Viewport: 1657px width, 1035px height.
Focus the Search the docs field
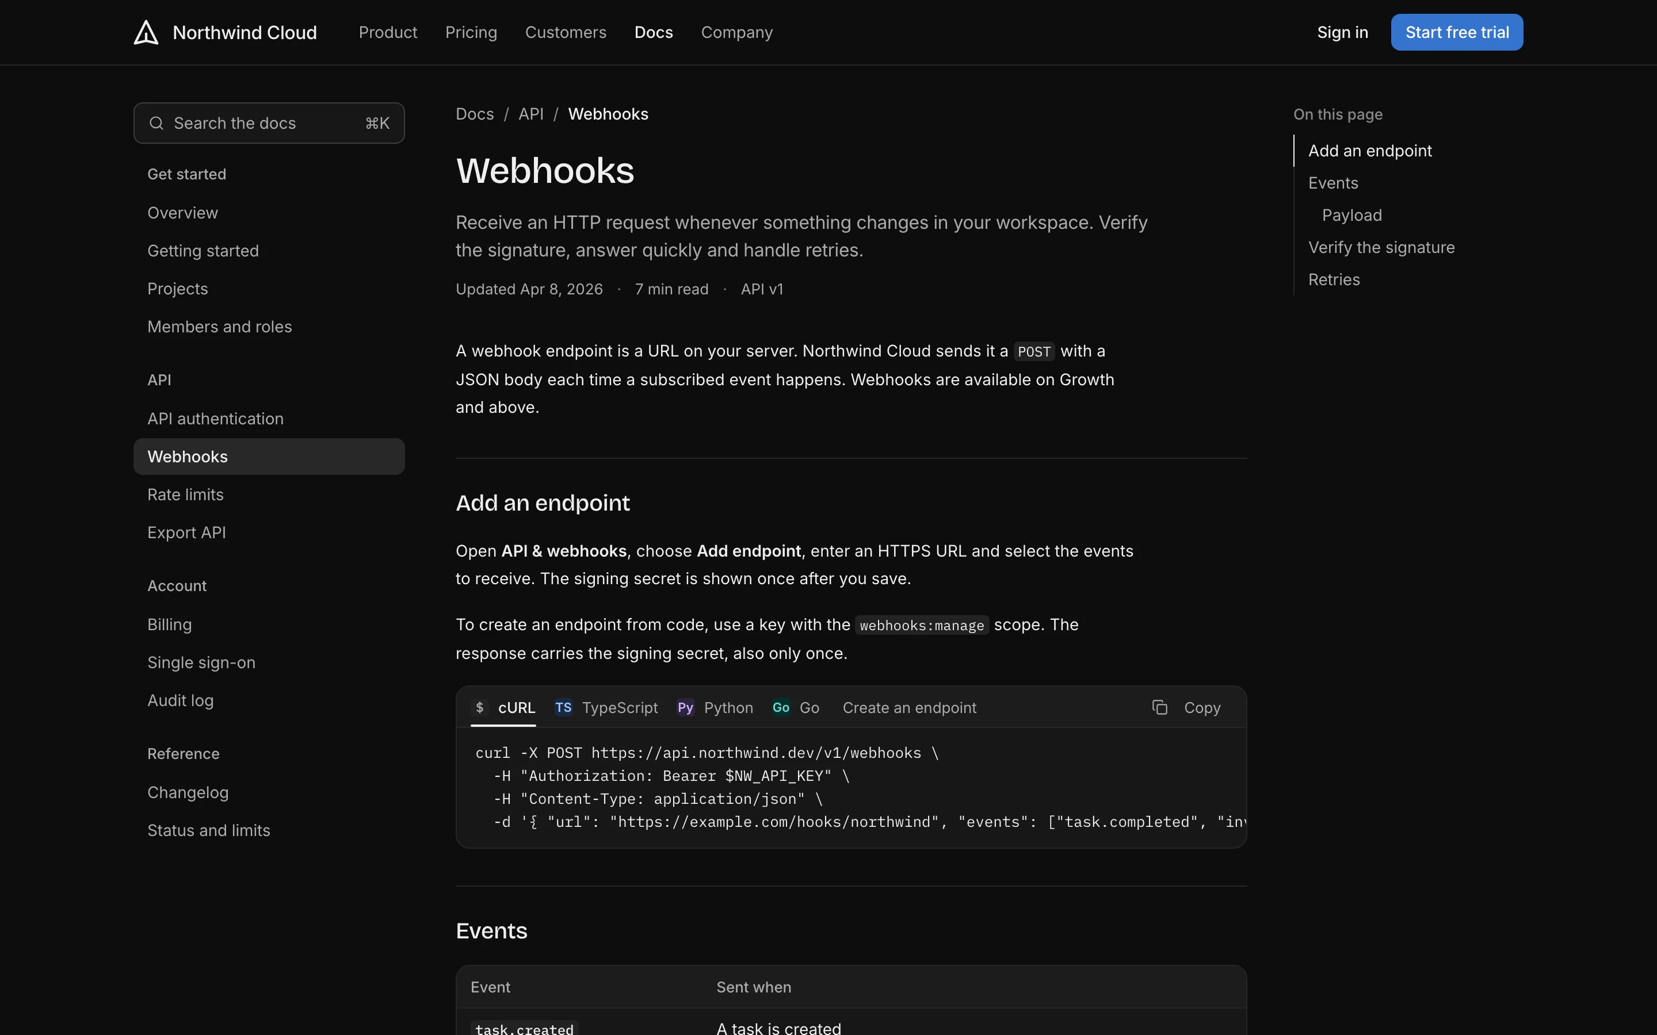[x=269, y=123]
